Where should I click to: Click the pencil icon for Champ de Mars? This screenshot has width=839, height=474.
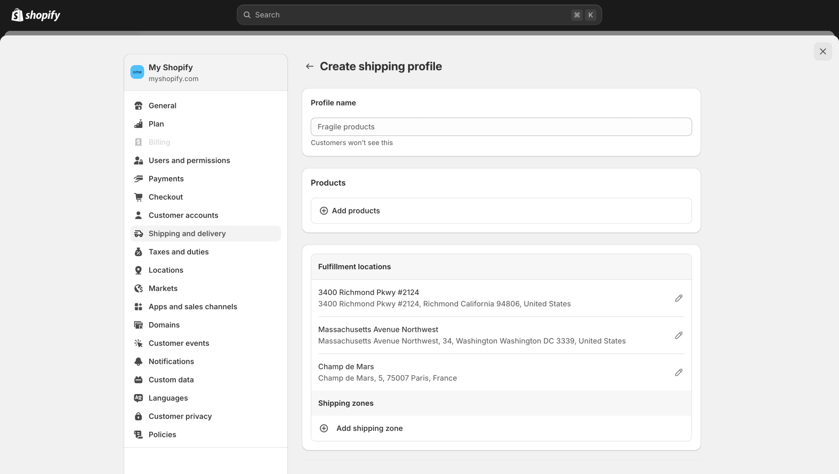pyautogui.click(x=678, y=372)
